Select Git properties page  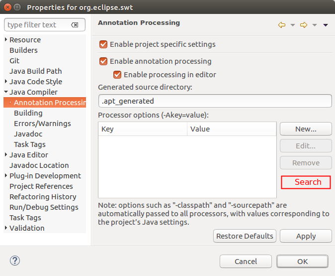point(14,61)
